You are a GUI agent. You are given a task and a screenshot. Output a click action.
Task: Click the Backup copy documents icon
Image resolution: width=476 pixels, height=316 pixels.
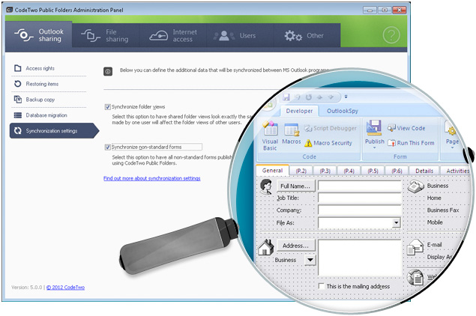(17, 99)
